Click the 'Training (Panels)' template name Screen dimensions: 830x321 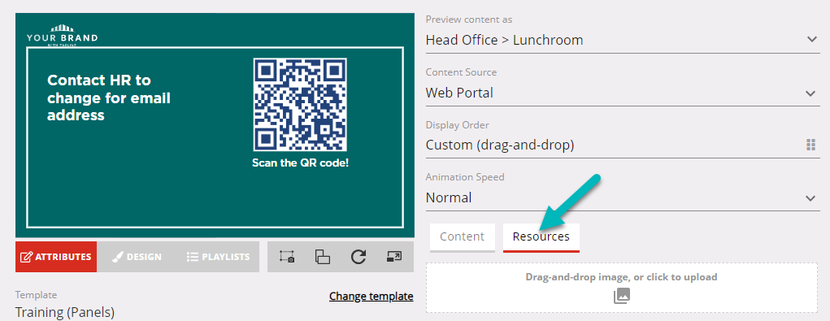click(x=65, y=312)
